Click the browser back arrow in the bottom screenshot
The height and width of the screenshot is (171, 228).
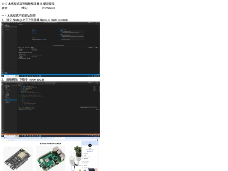click(3, 140)
